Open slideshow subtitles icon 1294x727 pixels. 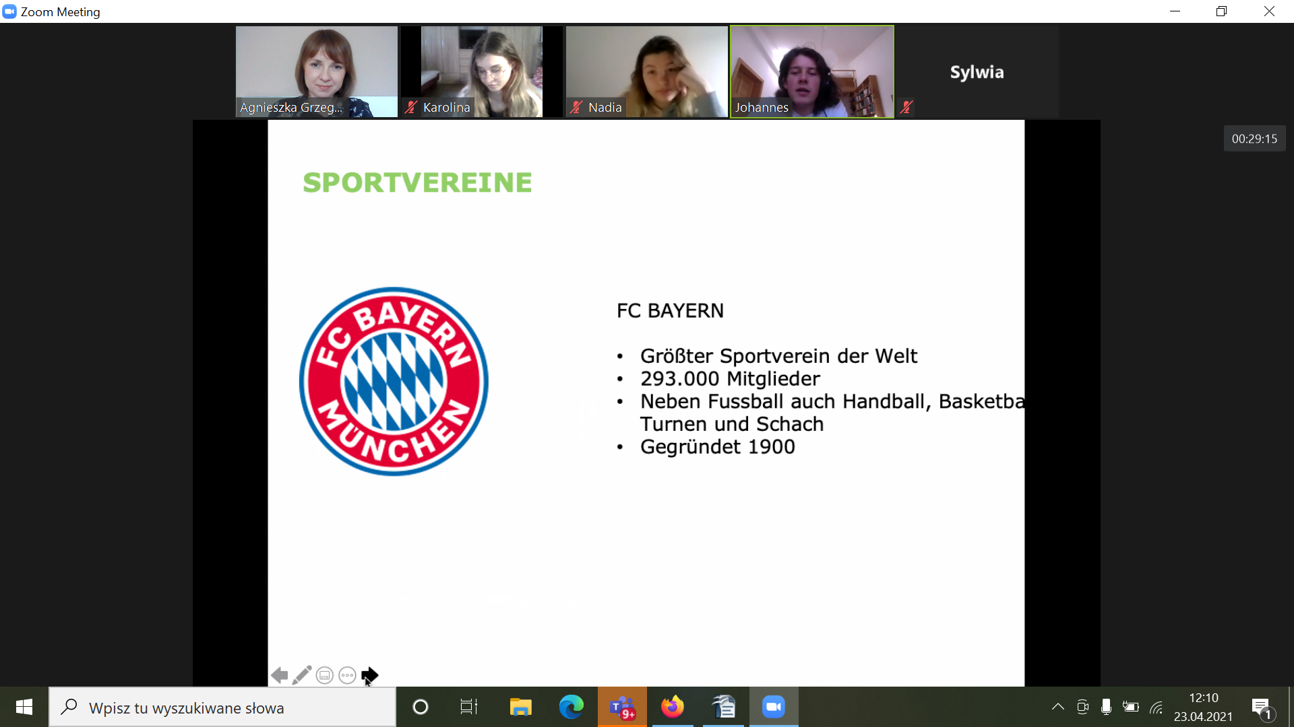(325, 675)
